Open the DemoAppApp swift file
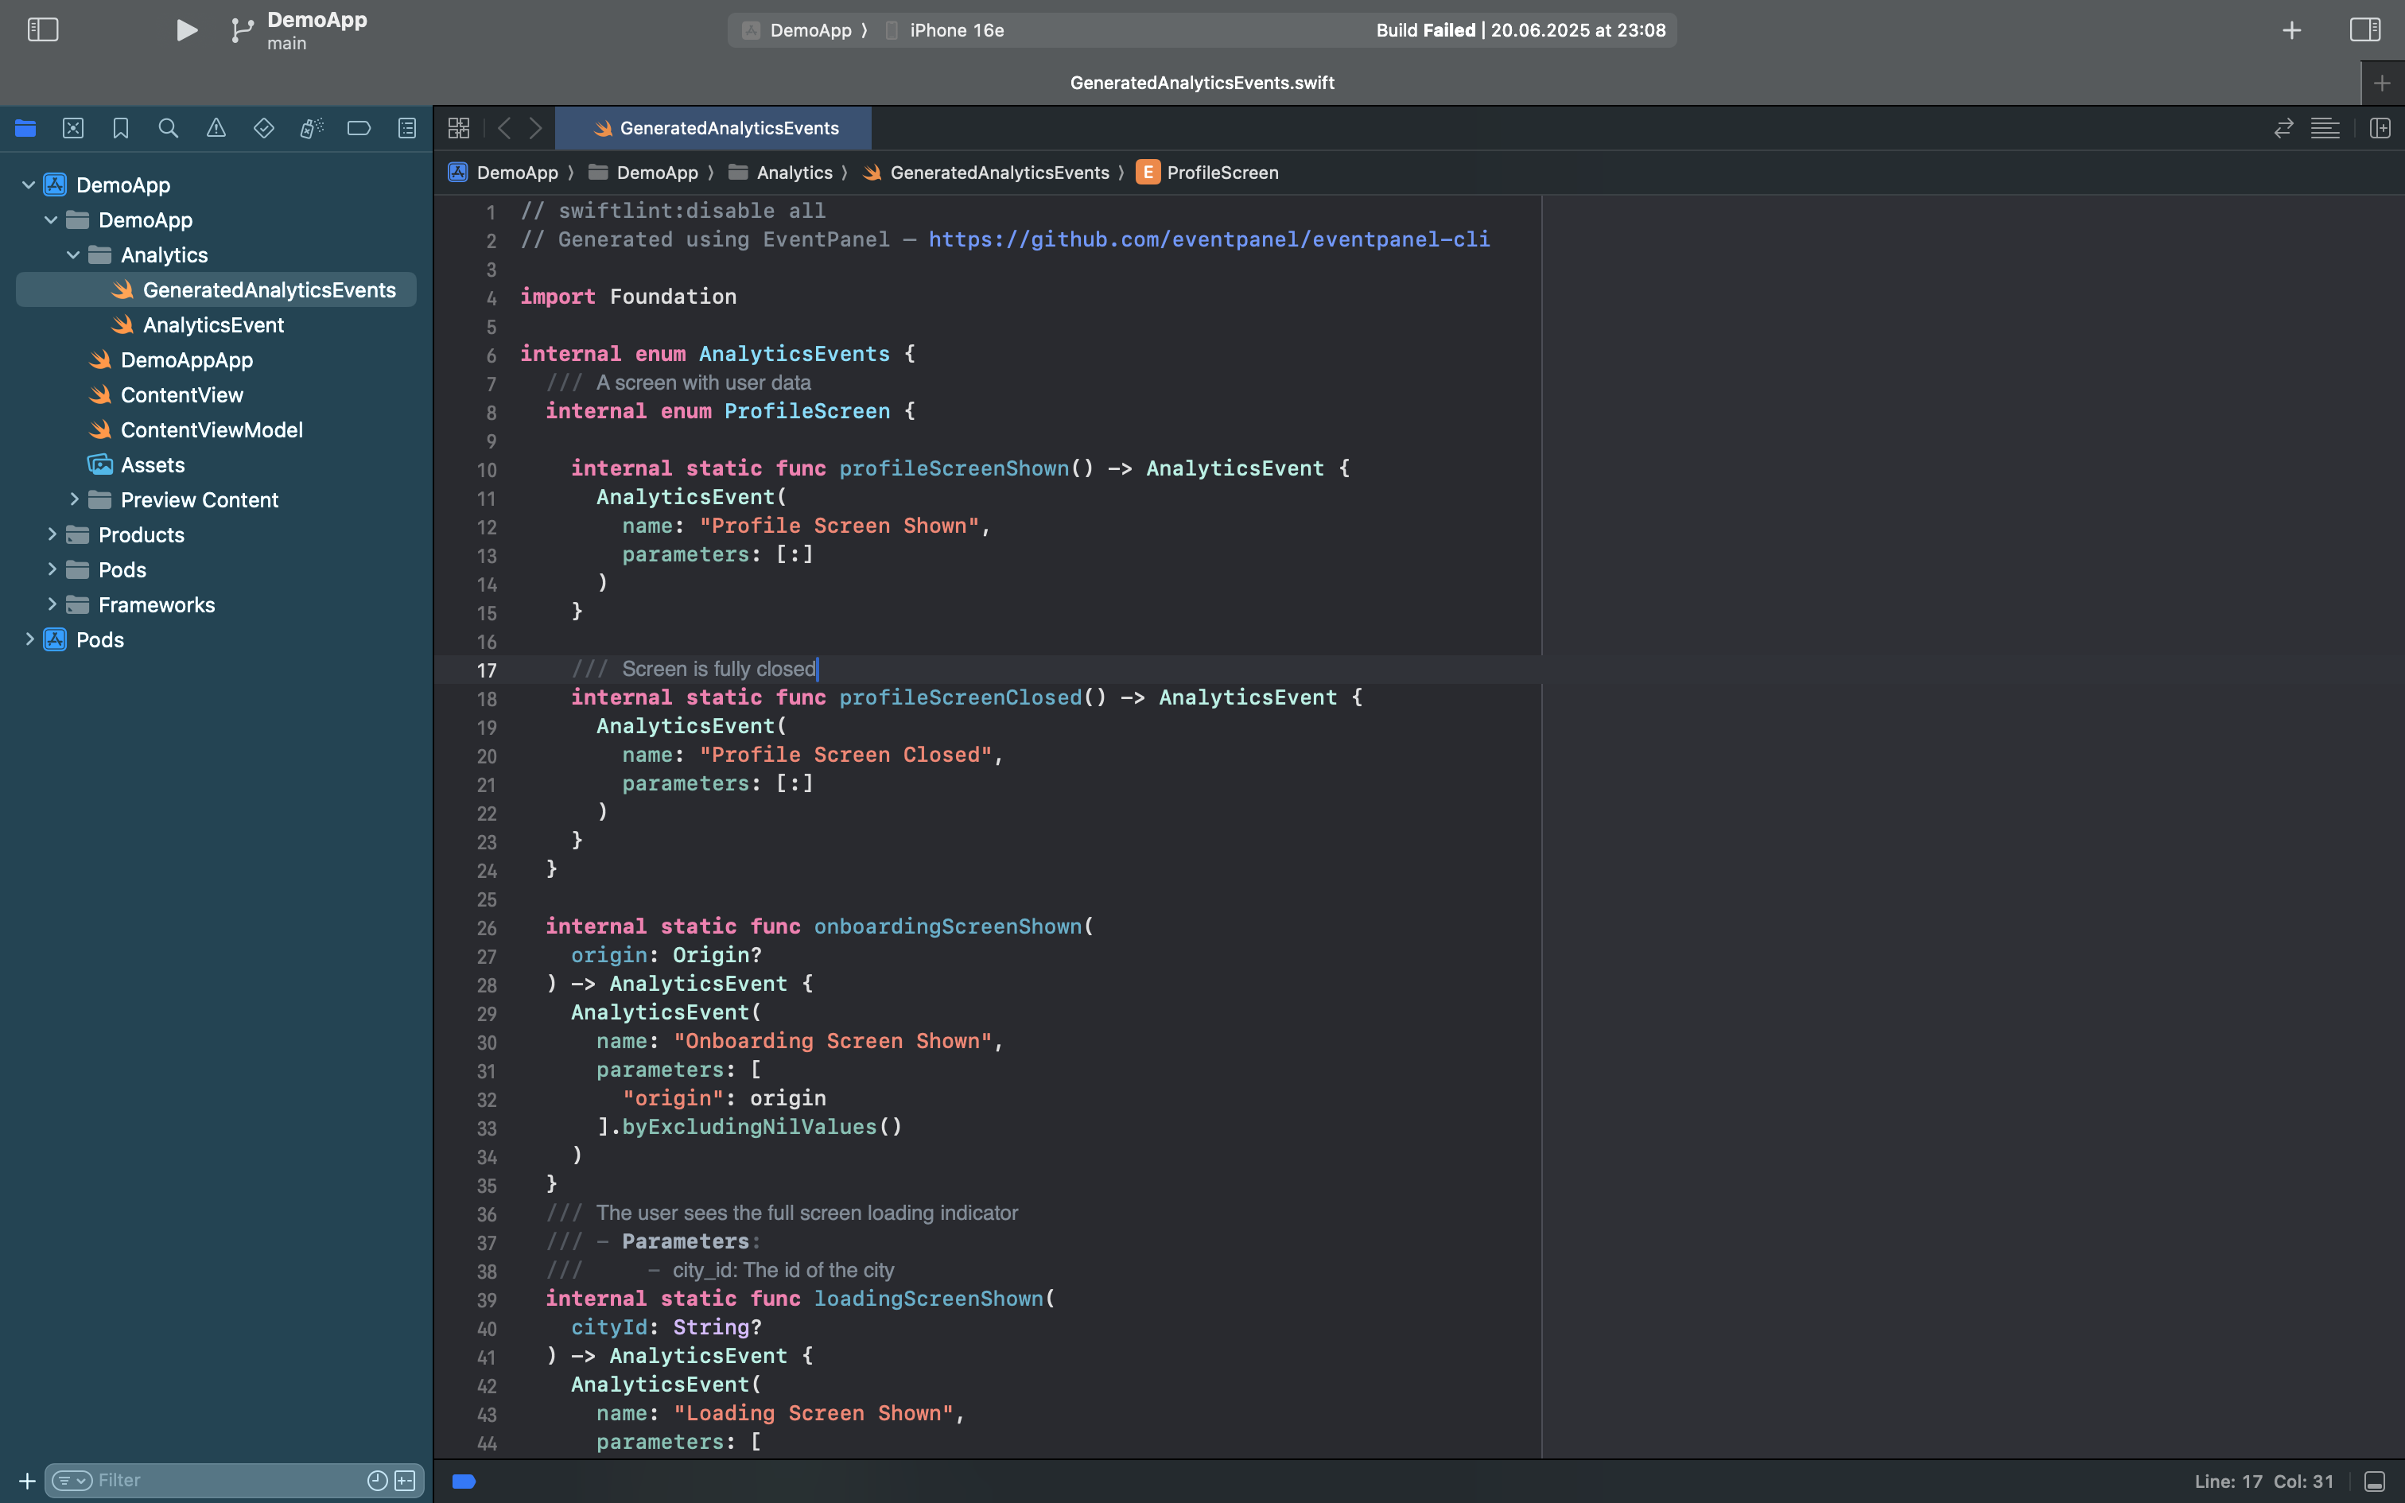 [187, 359]
